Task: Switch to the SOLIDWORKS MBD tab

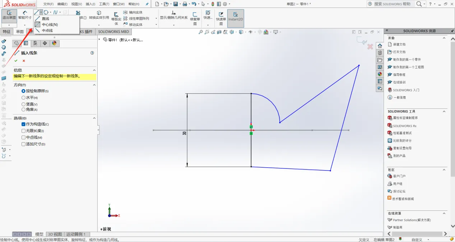Action: pyautogui.click(x=113, y=32)
